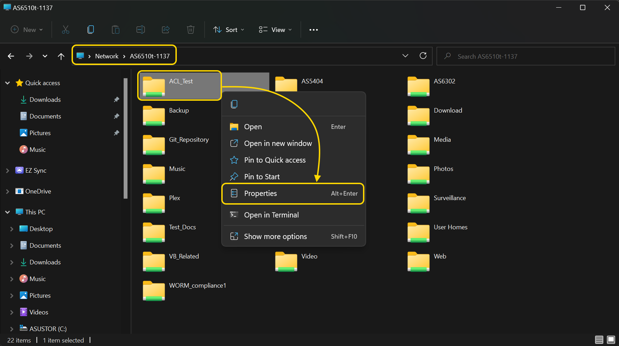Screen dimensions: 619x346
Task: Expand Videos under This PC
Action: point(12,312)
